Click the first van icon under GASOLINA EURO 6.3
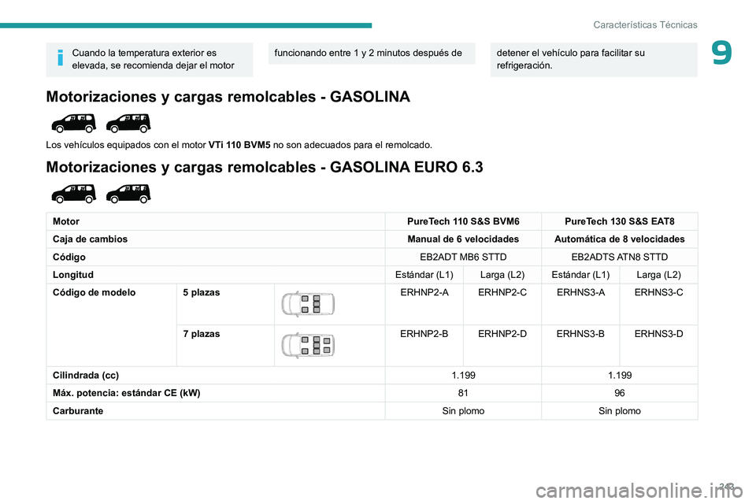Viewport: 756px width, 504px height. coord(74,194)
